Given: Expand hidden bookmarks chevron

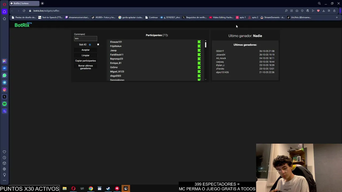Looking at the screenshot, I should (337, 17).
